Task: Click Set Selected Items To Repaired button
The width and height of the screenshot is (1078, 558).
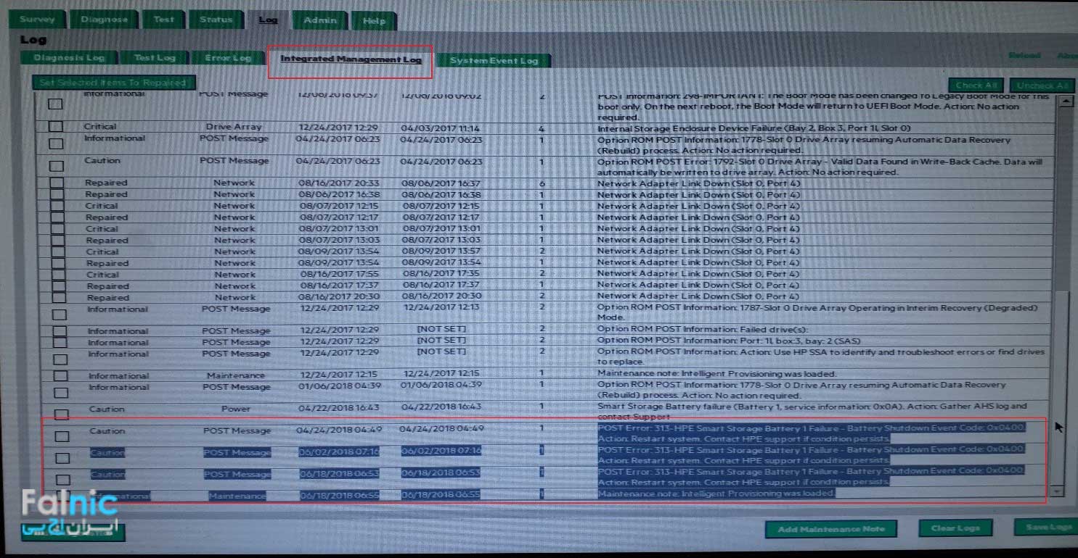Action: (113, 83)
